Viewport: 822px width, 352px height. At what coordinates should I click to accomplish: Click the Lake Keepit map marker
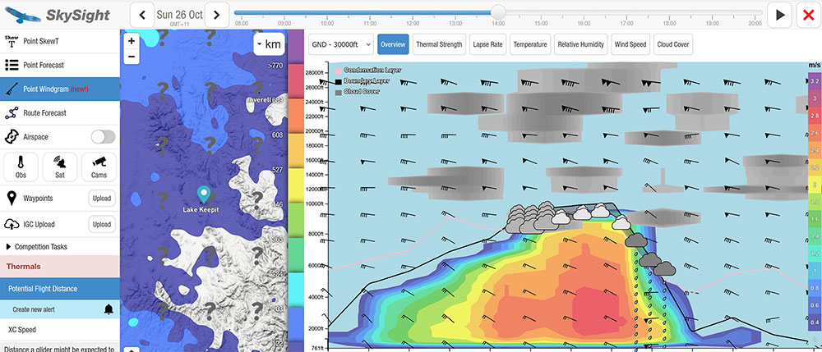tap(205, 193)
